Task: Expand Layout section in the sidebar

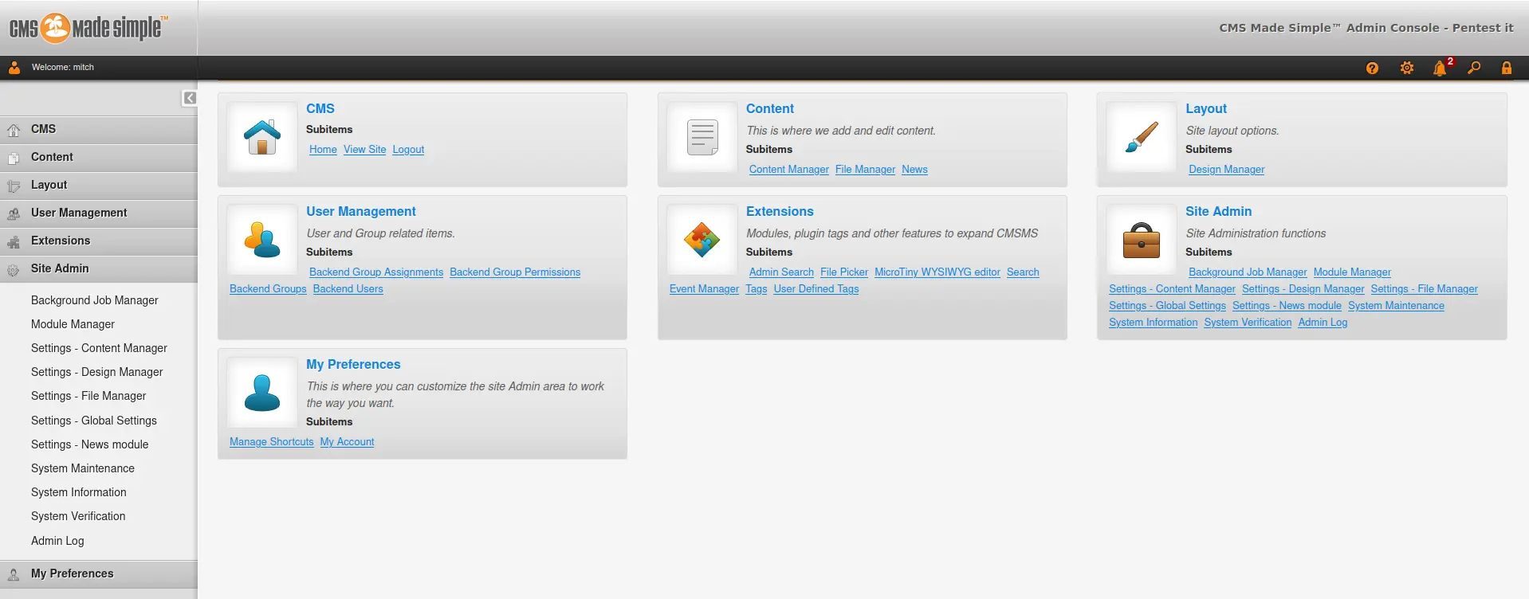Action: [99, 186]
